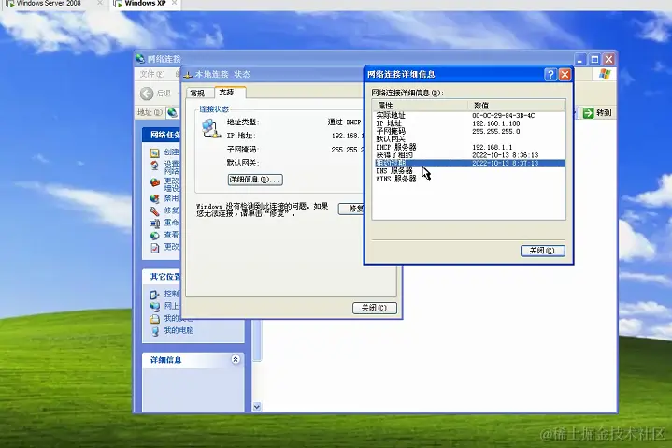672x448 pixels.
Task: Click 网络连接 window title icon
Action: coord(140,58)
